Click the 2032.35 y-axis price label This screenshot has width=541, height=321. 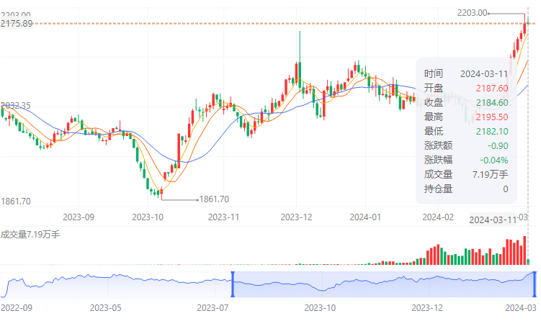16,106
